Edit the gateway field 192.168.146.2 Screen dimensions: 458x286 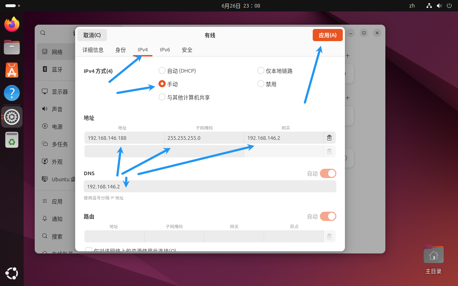tap(284, 138)
